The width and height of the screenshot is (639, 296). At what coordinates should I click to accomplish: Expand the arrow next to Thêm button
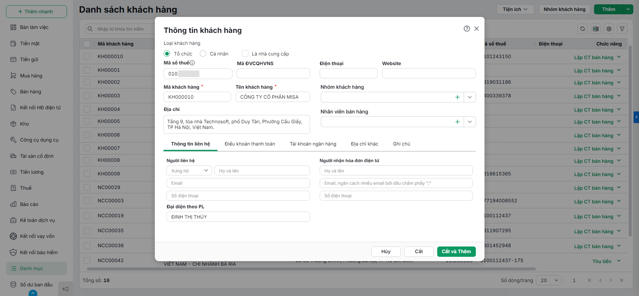point(628,9)
